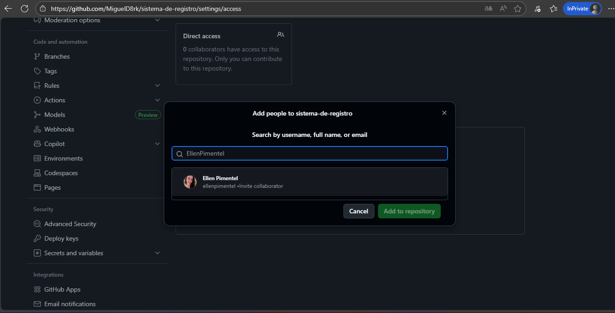Click the Actions play icon
615x313 pixels.
(x=37, y=100)
